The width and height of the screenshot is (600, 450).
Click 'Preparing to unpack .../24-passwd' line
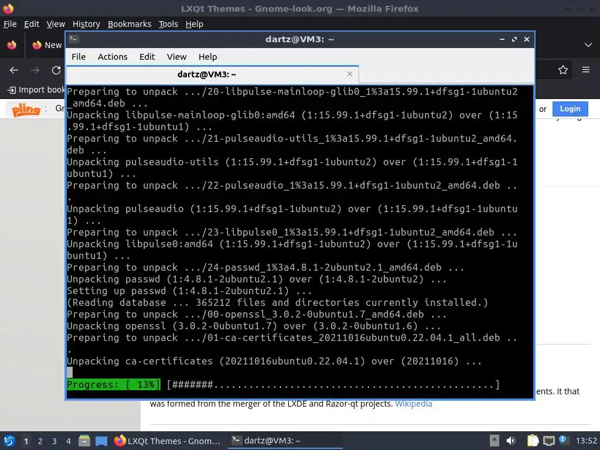[x=265, y=267]
